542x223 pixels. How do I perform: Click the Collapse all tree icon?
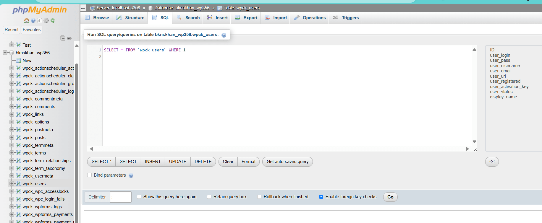[63, 38]
